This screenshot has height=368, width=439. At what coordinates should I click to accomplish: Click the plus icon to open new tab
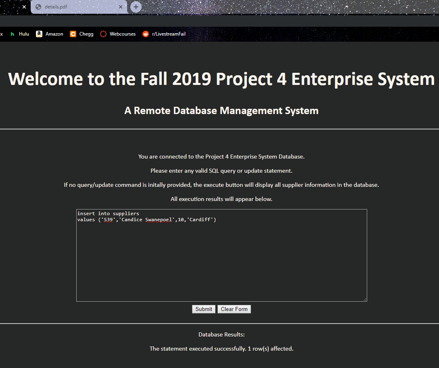pyautogui.click(x=136, y=7)
